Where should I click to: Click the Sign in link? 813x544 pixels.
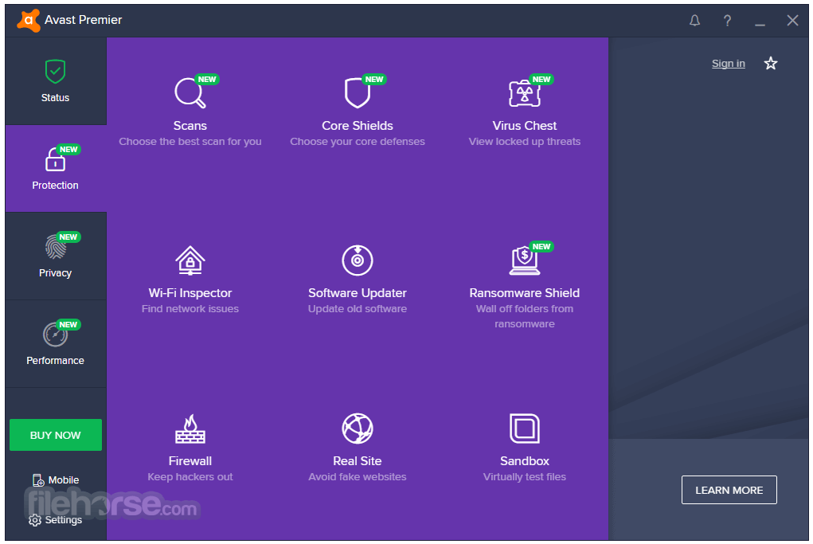(728, 63)
